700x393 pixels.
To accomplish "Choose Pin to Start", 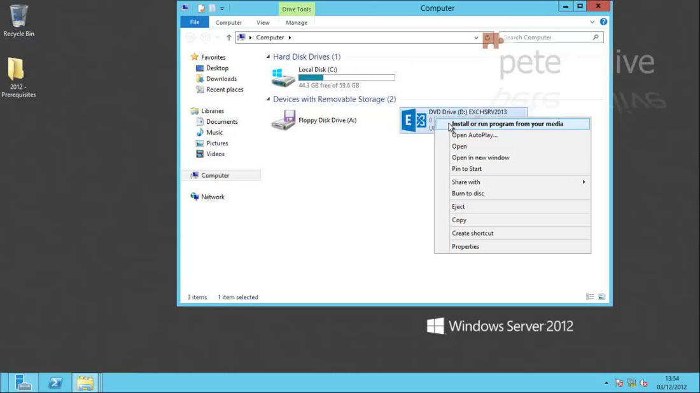I will (512, 169).
